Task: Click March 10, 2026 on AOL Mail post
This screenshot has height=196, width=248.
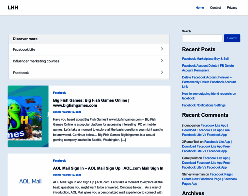Action: [72, 175]
